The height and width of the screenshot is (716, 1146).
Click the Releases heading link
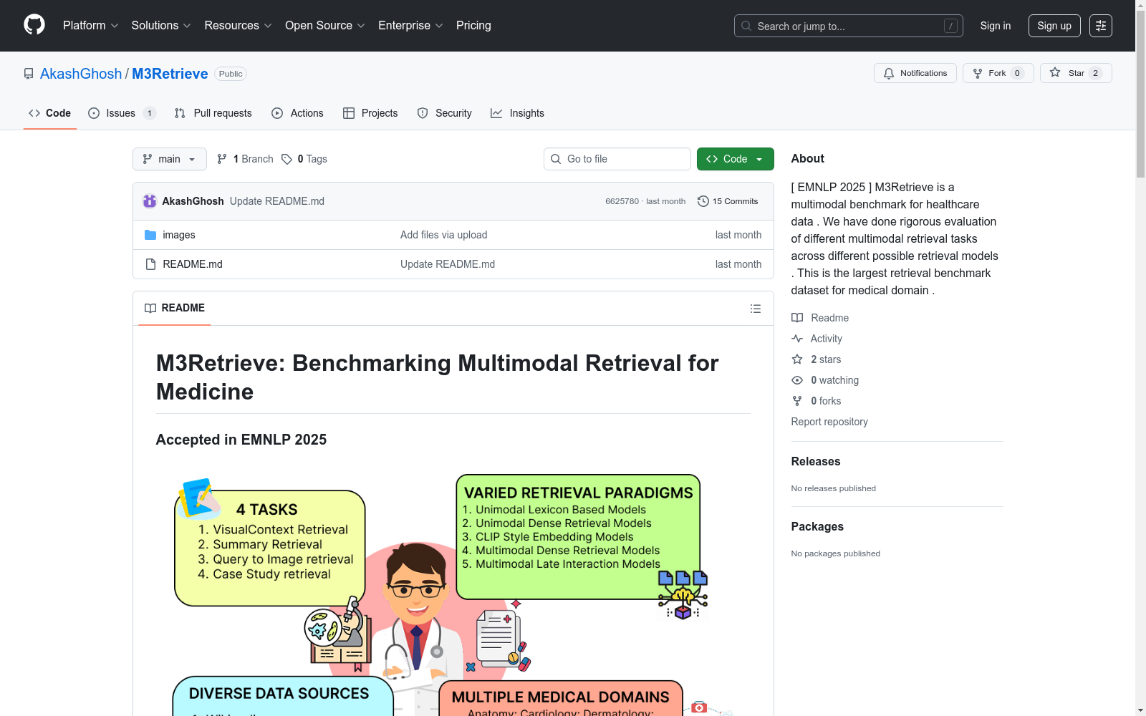click(816, 462)
